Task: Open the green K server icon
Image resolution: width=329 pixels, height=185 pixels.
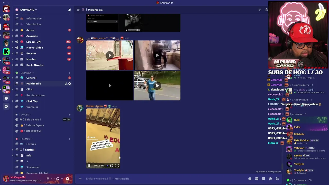Action: 6,52
